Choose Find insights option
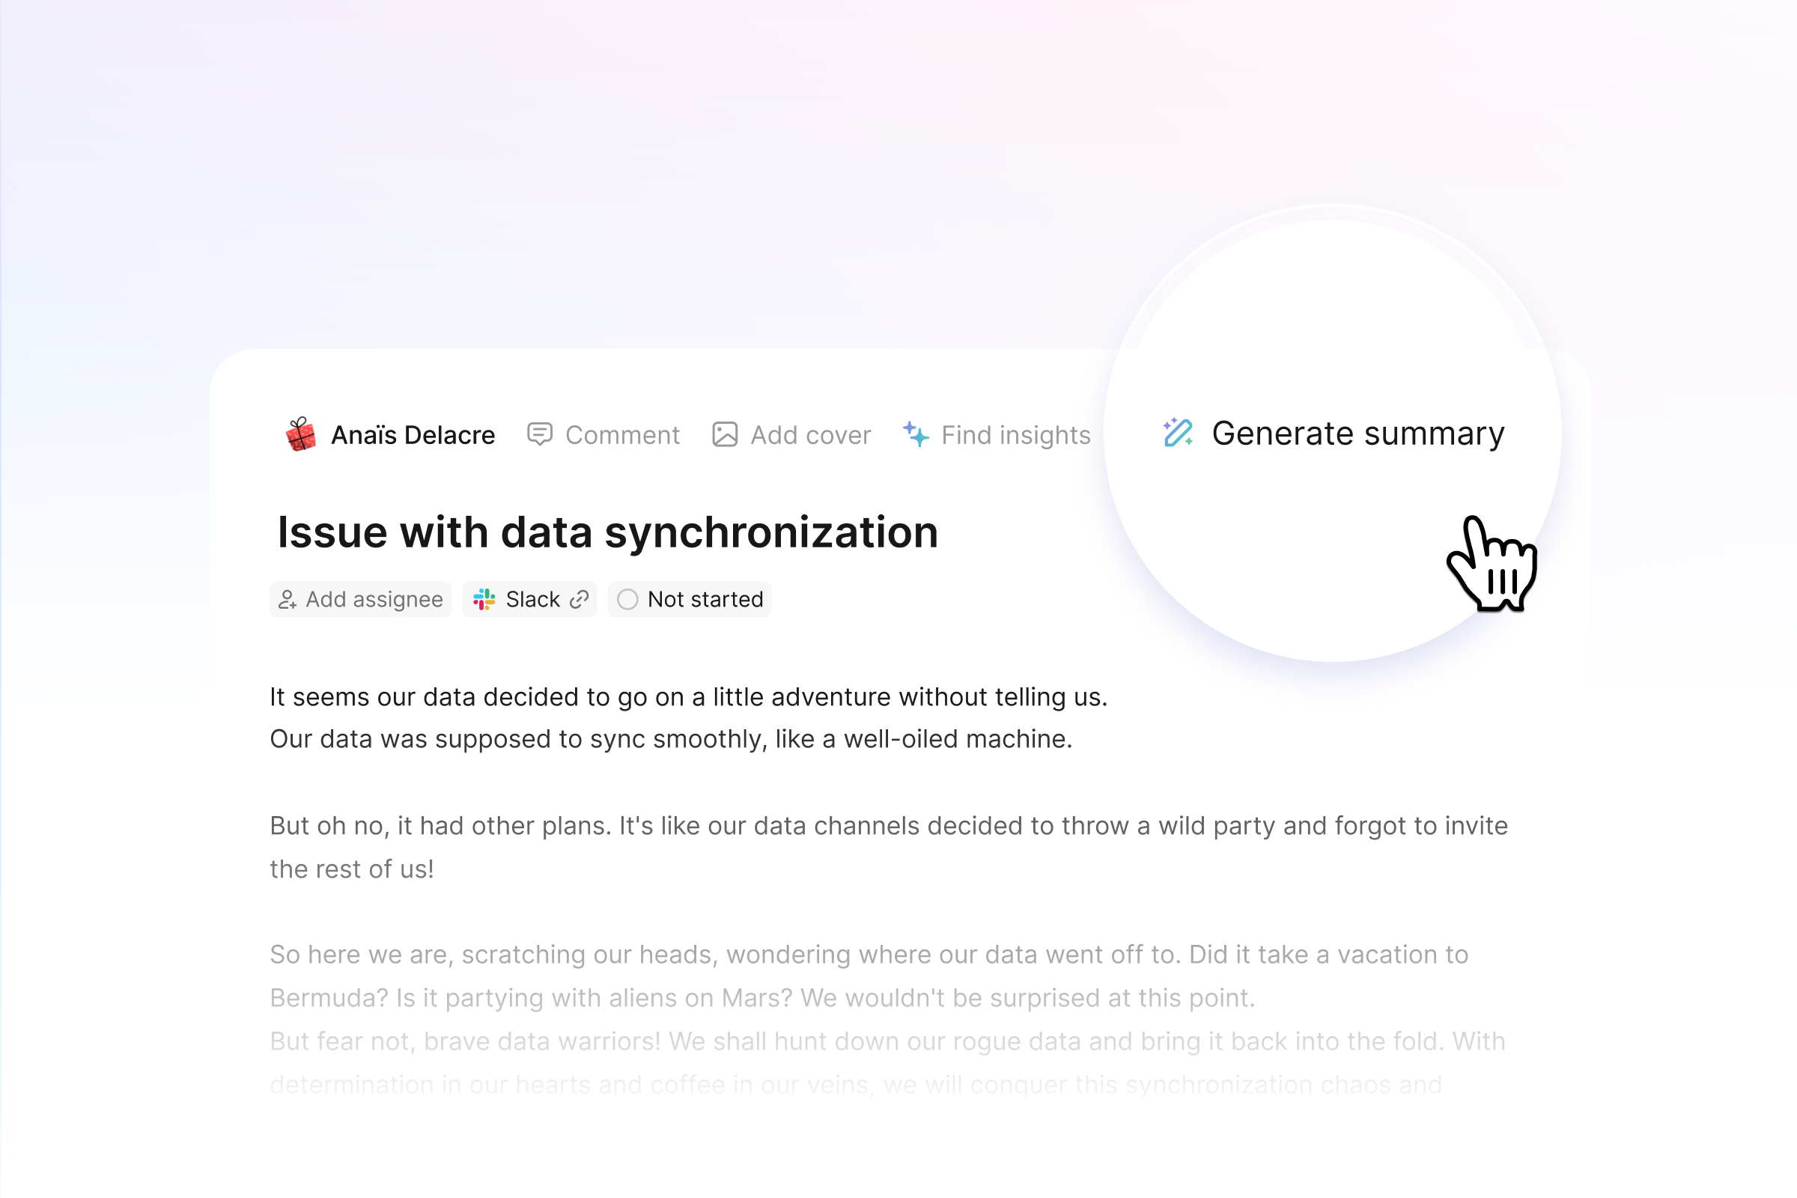The width and height of the screenshot is (1797, 1198). [x=997, y=435]
